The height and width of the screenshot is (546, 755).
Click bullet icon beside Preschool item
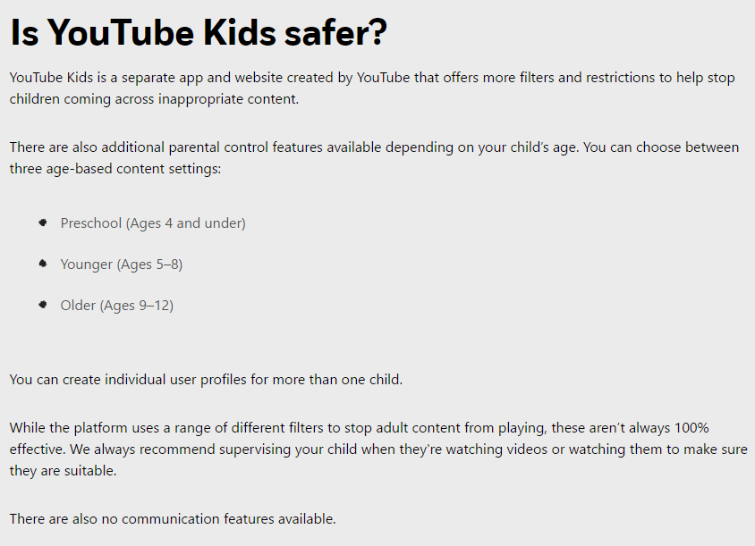[x=43, y=223]
